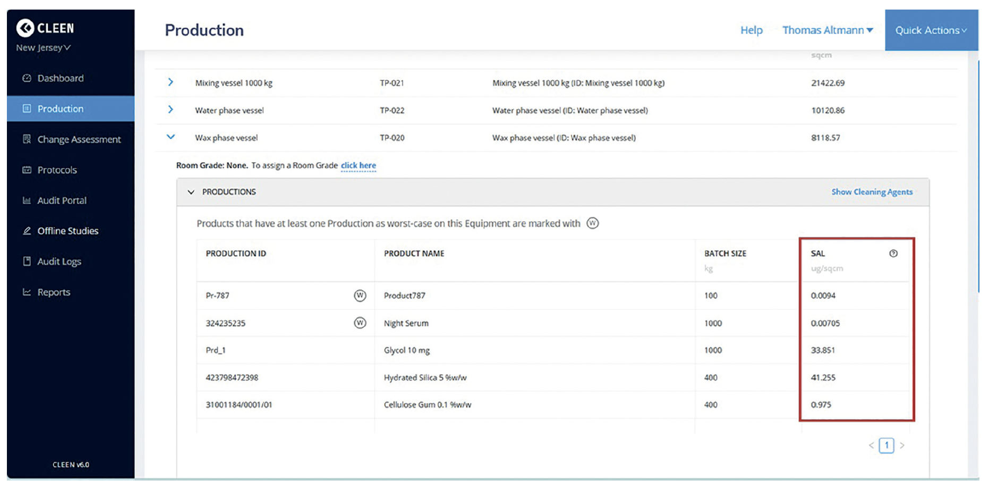Open the Quick Actions menu
Image resolution: width=989 pixels, height=488 pixels.
[x=931, y=30]
